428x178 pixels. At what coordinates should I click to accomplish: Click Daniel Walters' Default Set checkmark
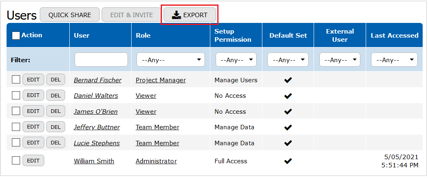tap(288, 96)
